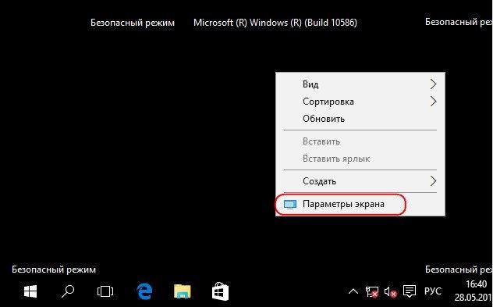Launch the Windows Store app
This screenshot has width=493, height=307.
pos(220,291)
